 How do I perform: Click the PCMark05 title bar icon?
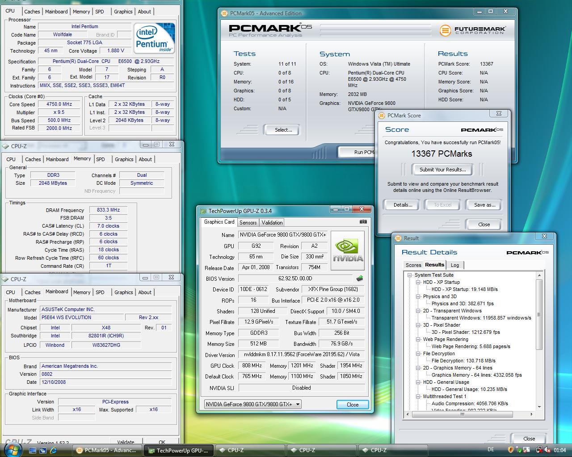click(225, 13)
